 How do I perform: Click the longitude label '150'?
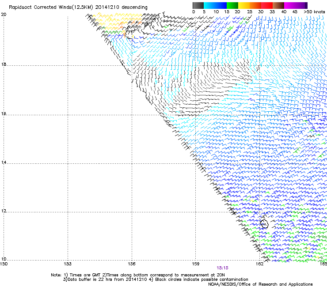pyautogui.click(x=4, y=264)
